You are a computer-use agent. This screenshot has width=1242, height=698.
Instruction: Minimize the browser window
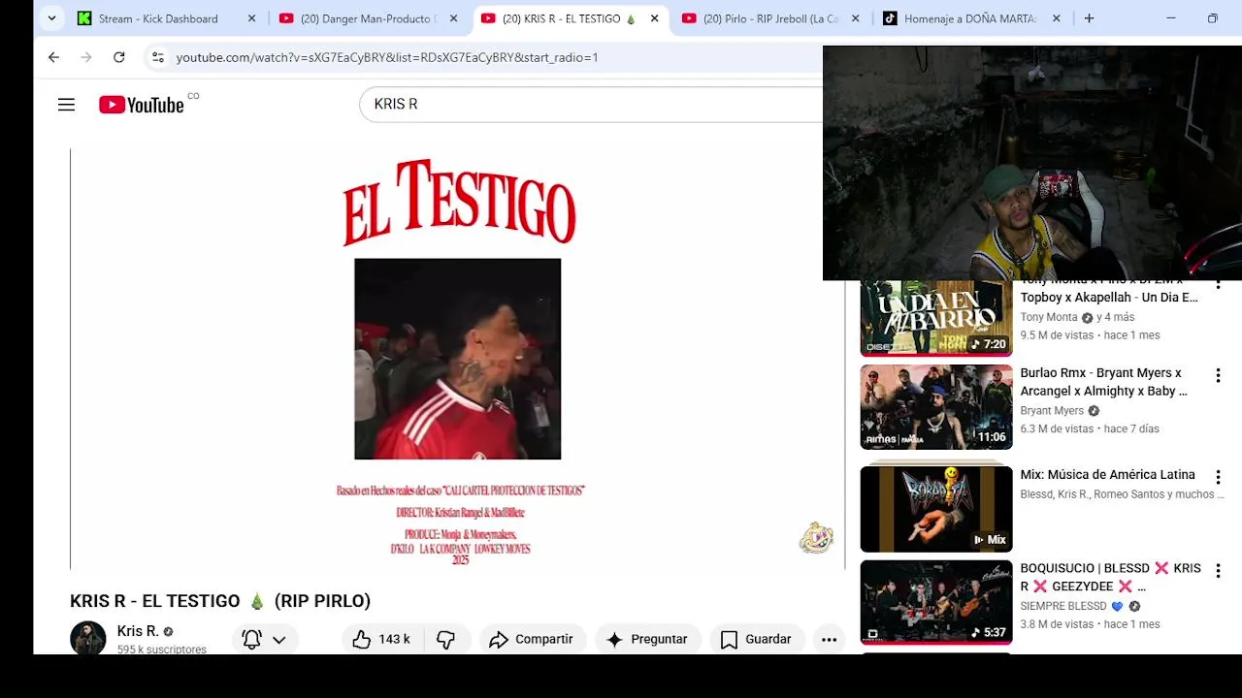tap(1170, 18)
